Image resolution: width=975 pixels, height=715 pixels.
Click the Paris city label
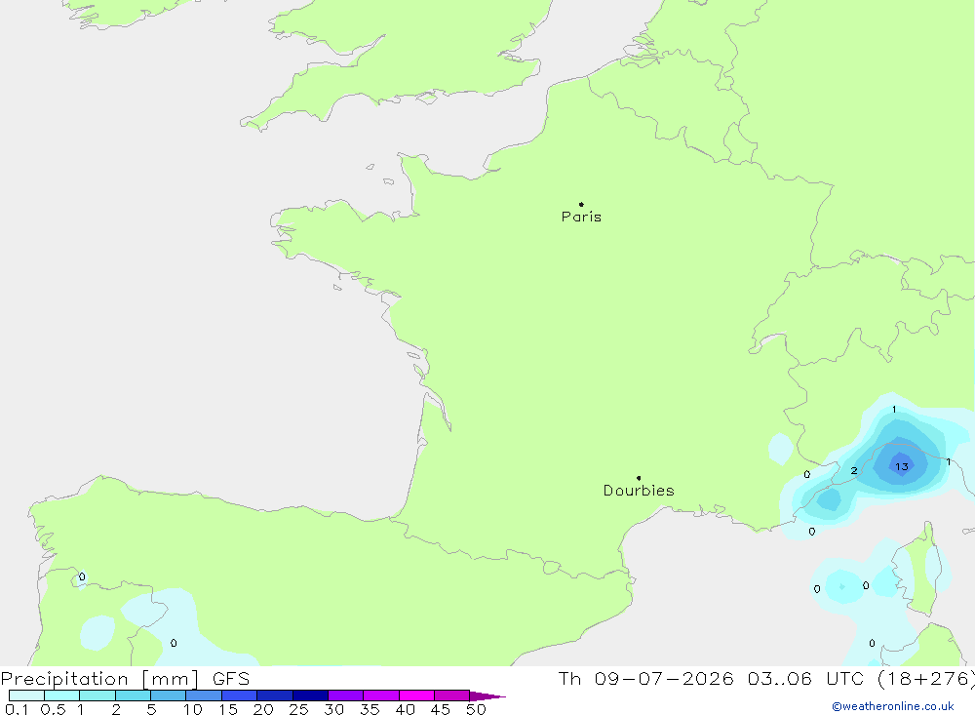pyautogui.click(x=581, y=217)
